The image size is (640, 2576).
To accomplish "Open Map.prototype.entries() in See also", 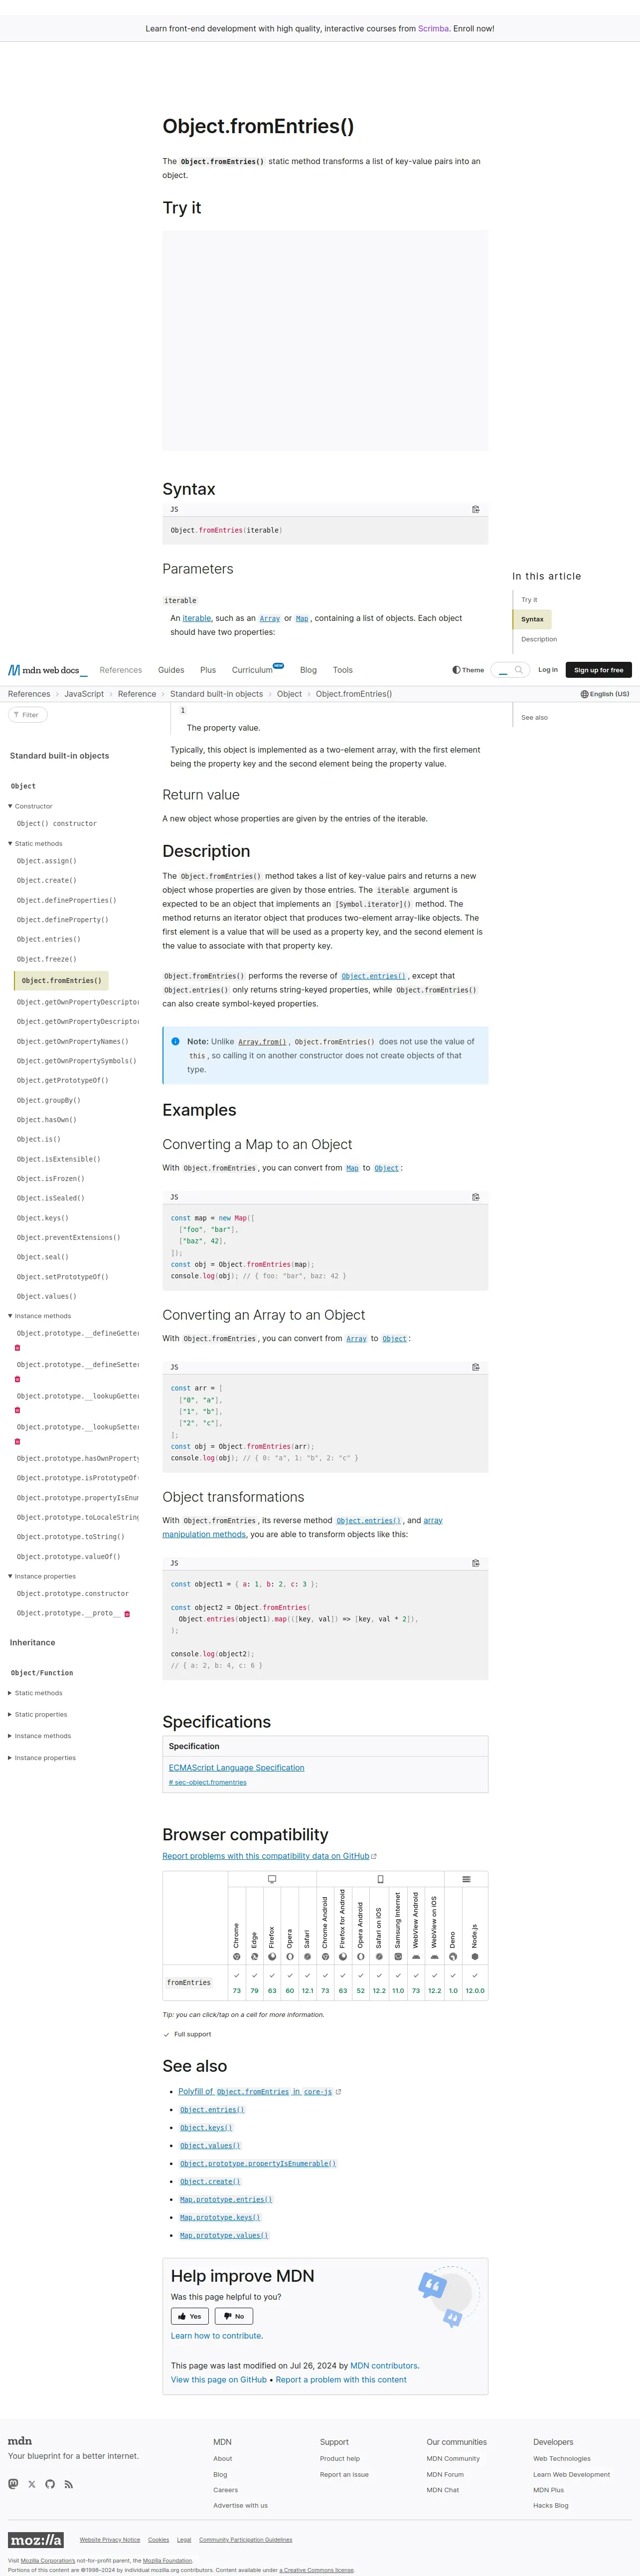I will 226,2200.
